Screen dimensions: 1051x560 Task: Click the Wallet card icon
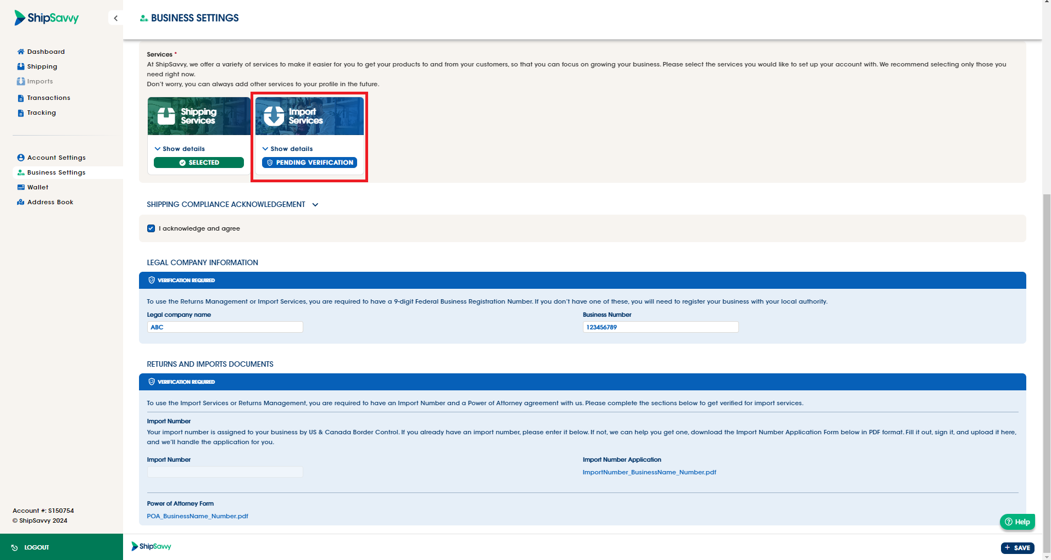tap(21, 187)
